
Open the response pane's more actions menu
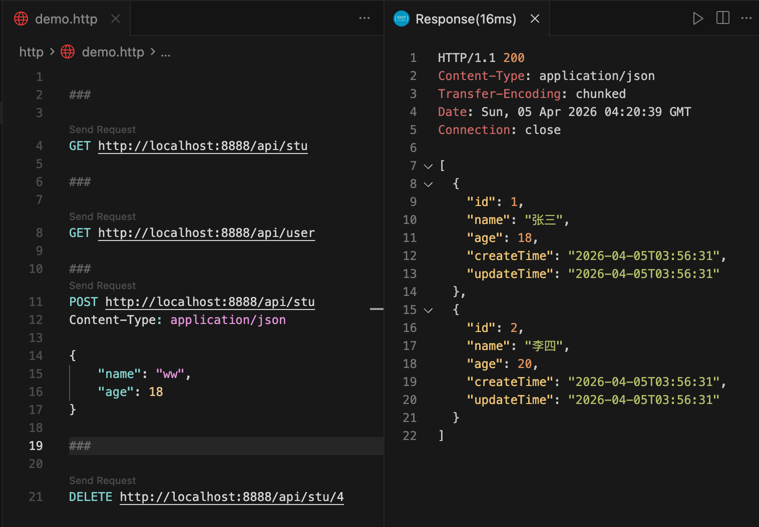tap(746, 18)
